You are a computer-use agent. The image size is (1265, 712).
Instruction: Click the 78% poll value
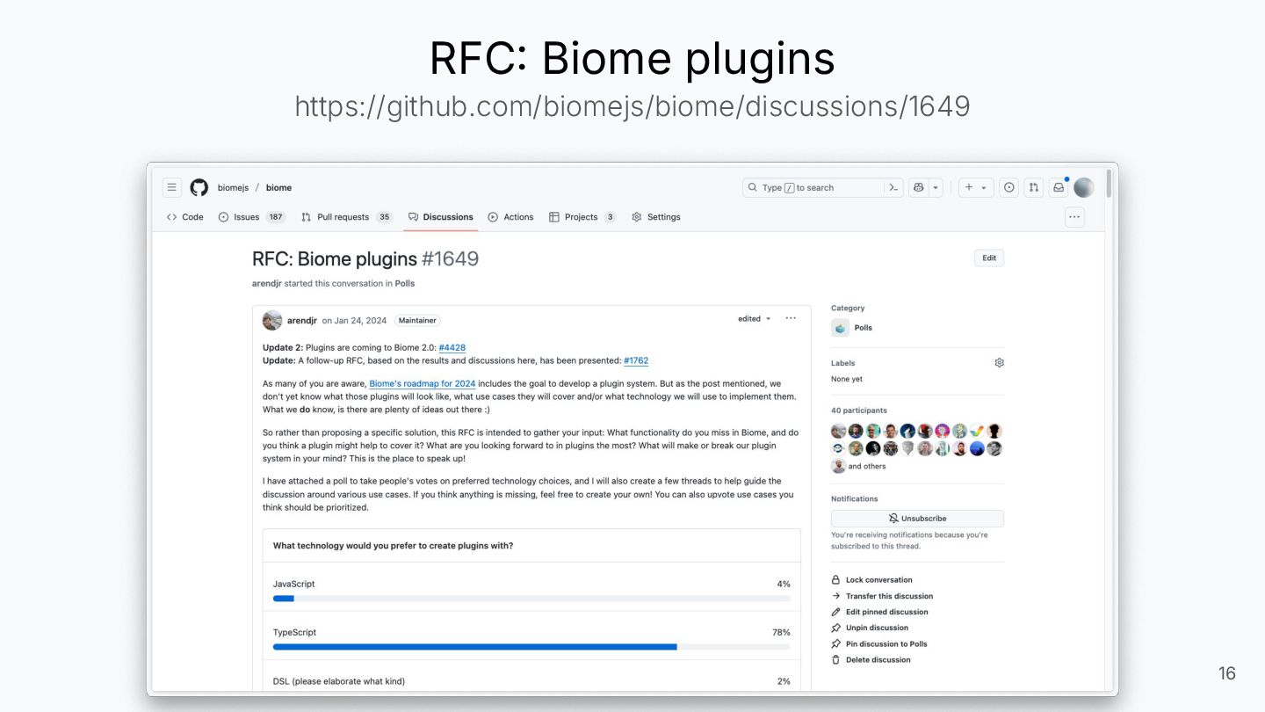coord(781,633)
